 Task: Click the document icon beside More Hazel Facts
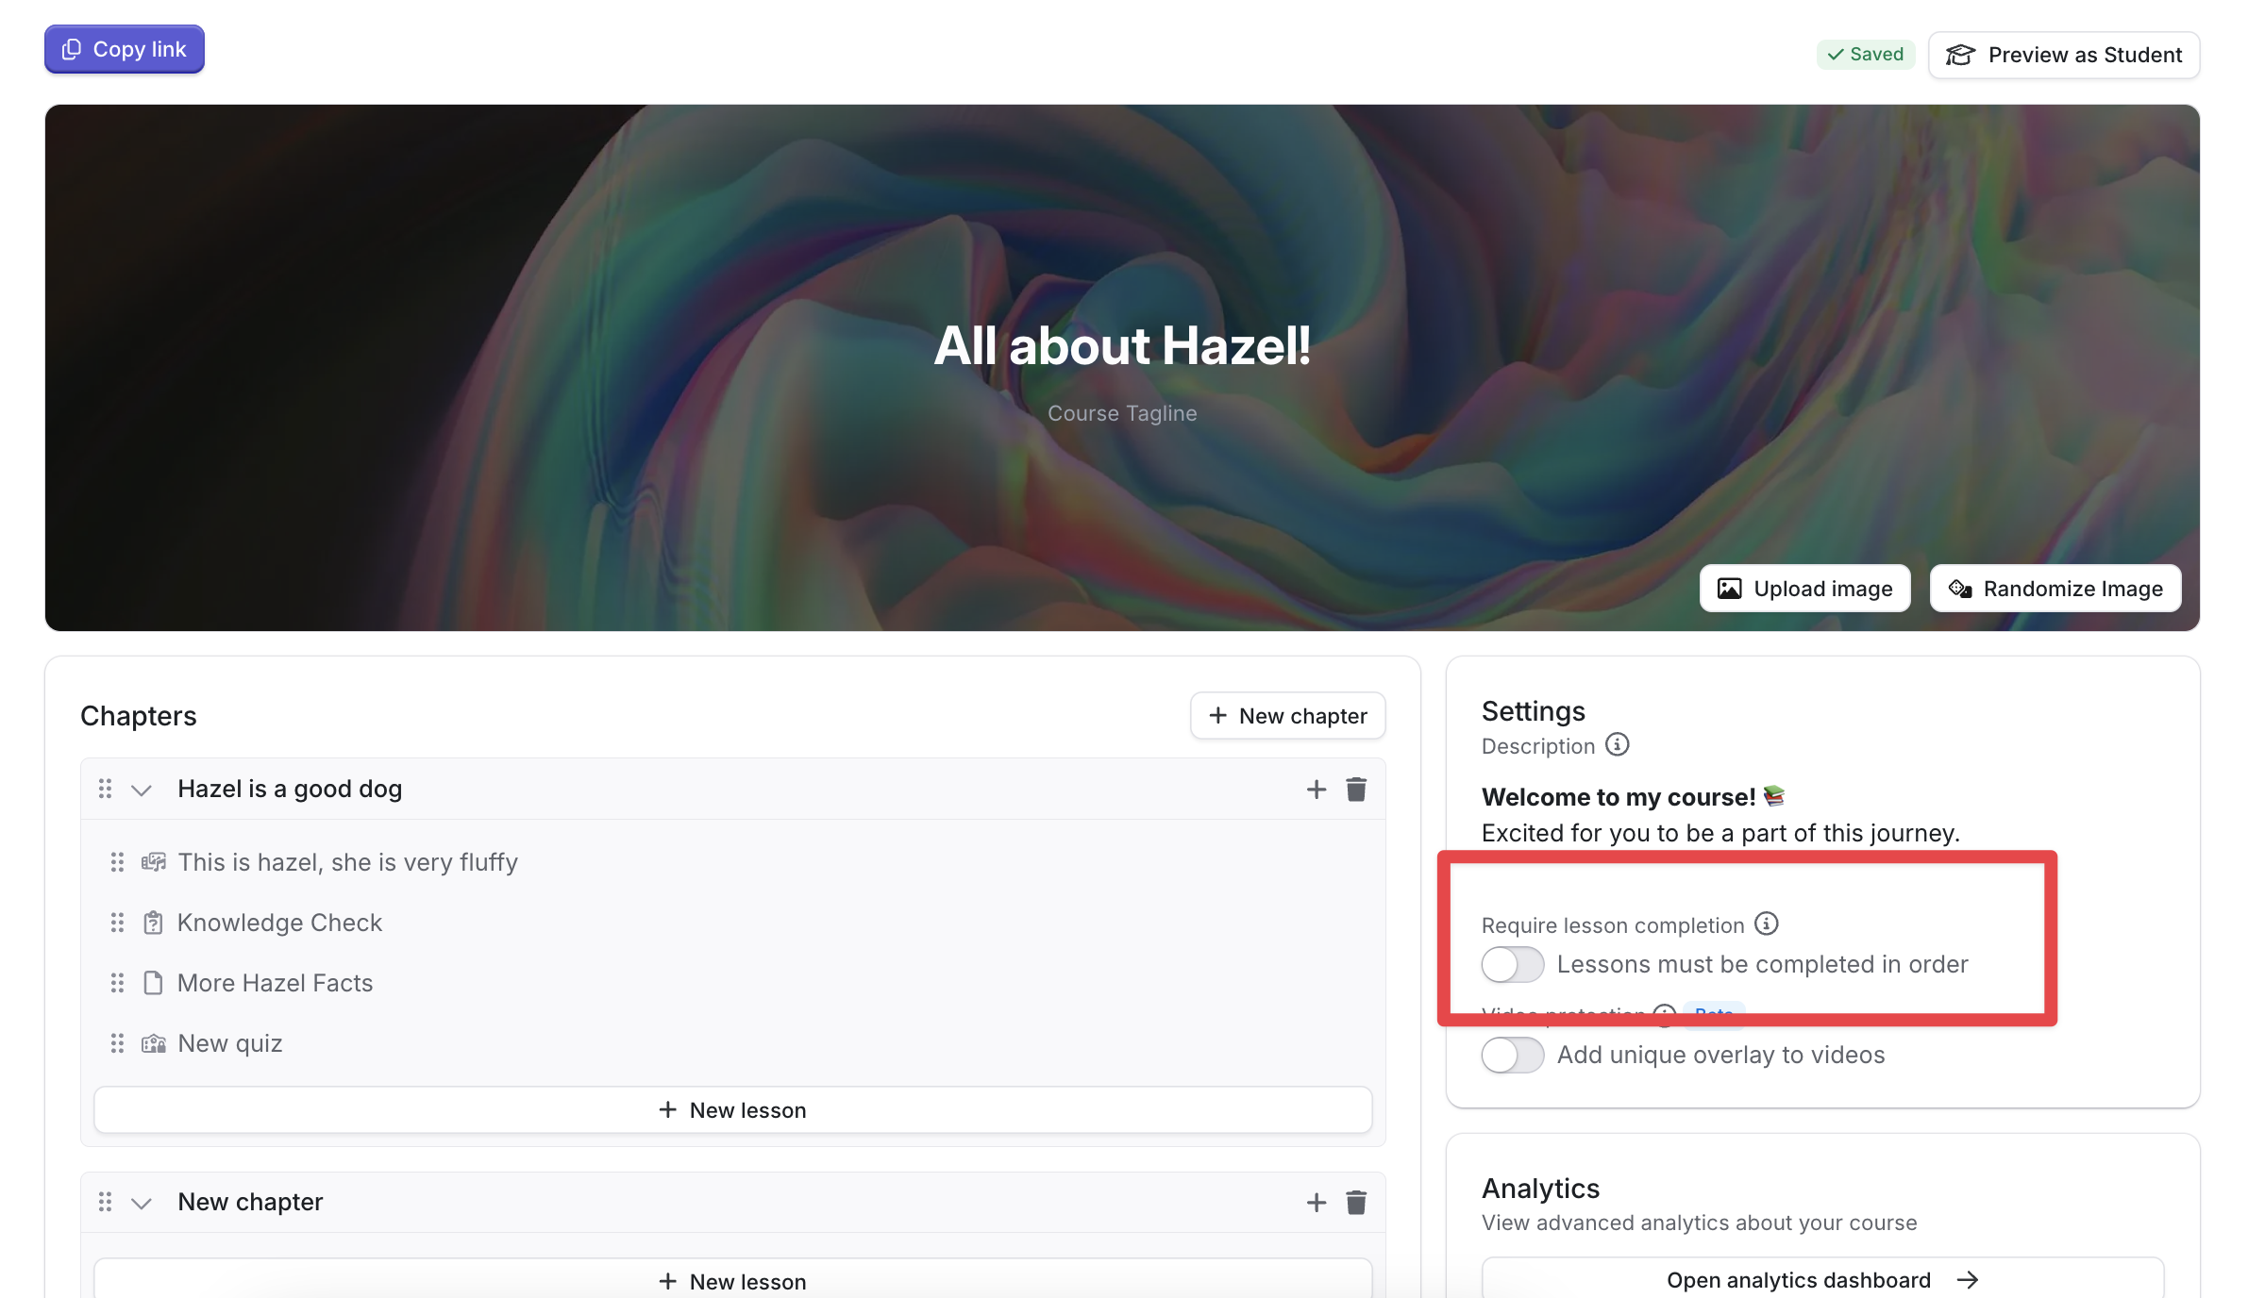point(152,982)
